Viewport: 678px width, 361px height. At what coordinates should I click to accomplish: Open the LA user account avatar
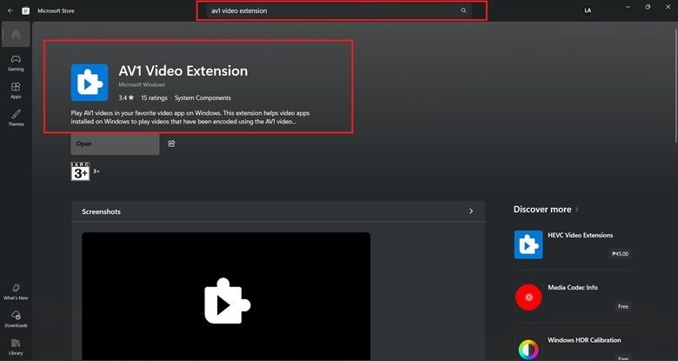click(x=588, y=10)
